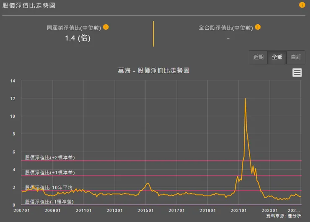Open the info icon beside 股價淨值比走勢圖 header
Viewport: 310px width, 222px height.
pos(302,5)
